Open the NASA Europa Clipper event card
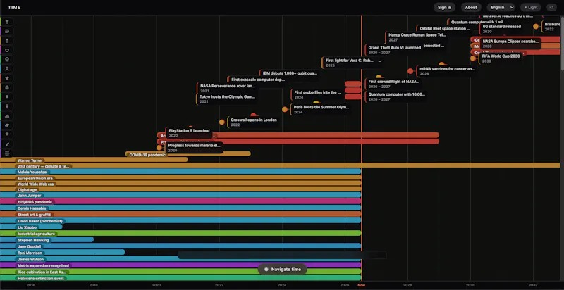 510,44
